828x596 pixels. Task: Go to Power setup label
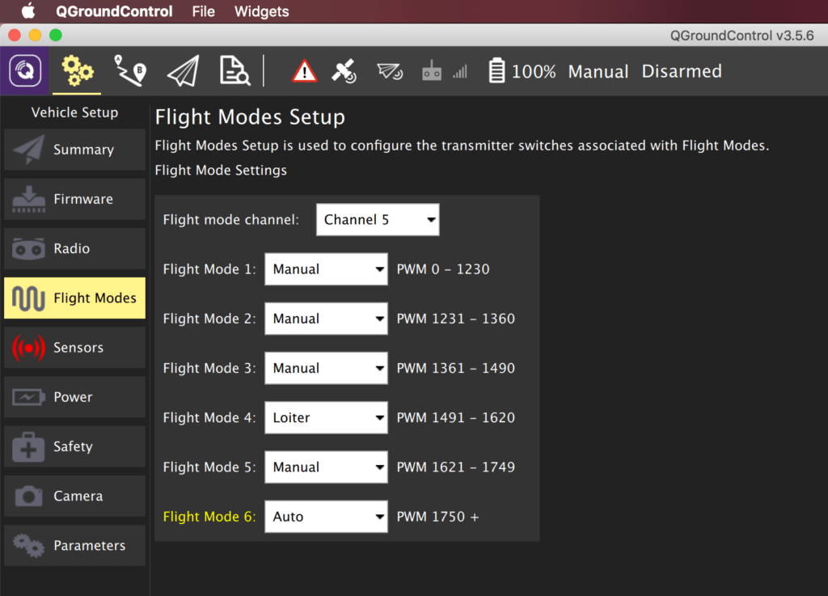pos(73,397)
